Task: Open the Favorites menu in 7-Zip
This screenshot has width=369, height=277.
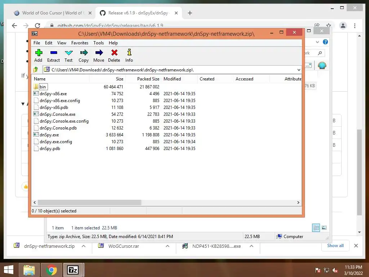Action: [80, 43]
